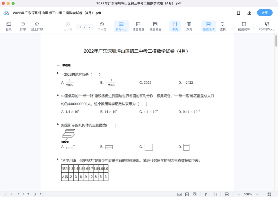Screen dimensions: 278x197
Task: Switch to 双页 double page mode
Action: [x=189, y=26]
